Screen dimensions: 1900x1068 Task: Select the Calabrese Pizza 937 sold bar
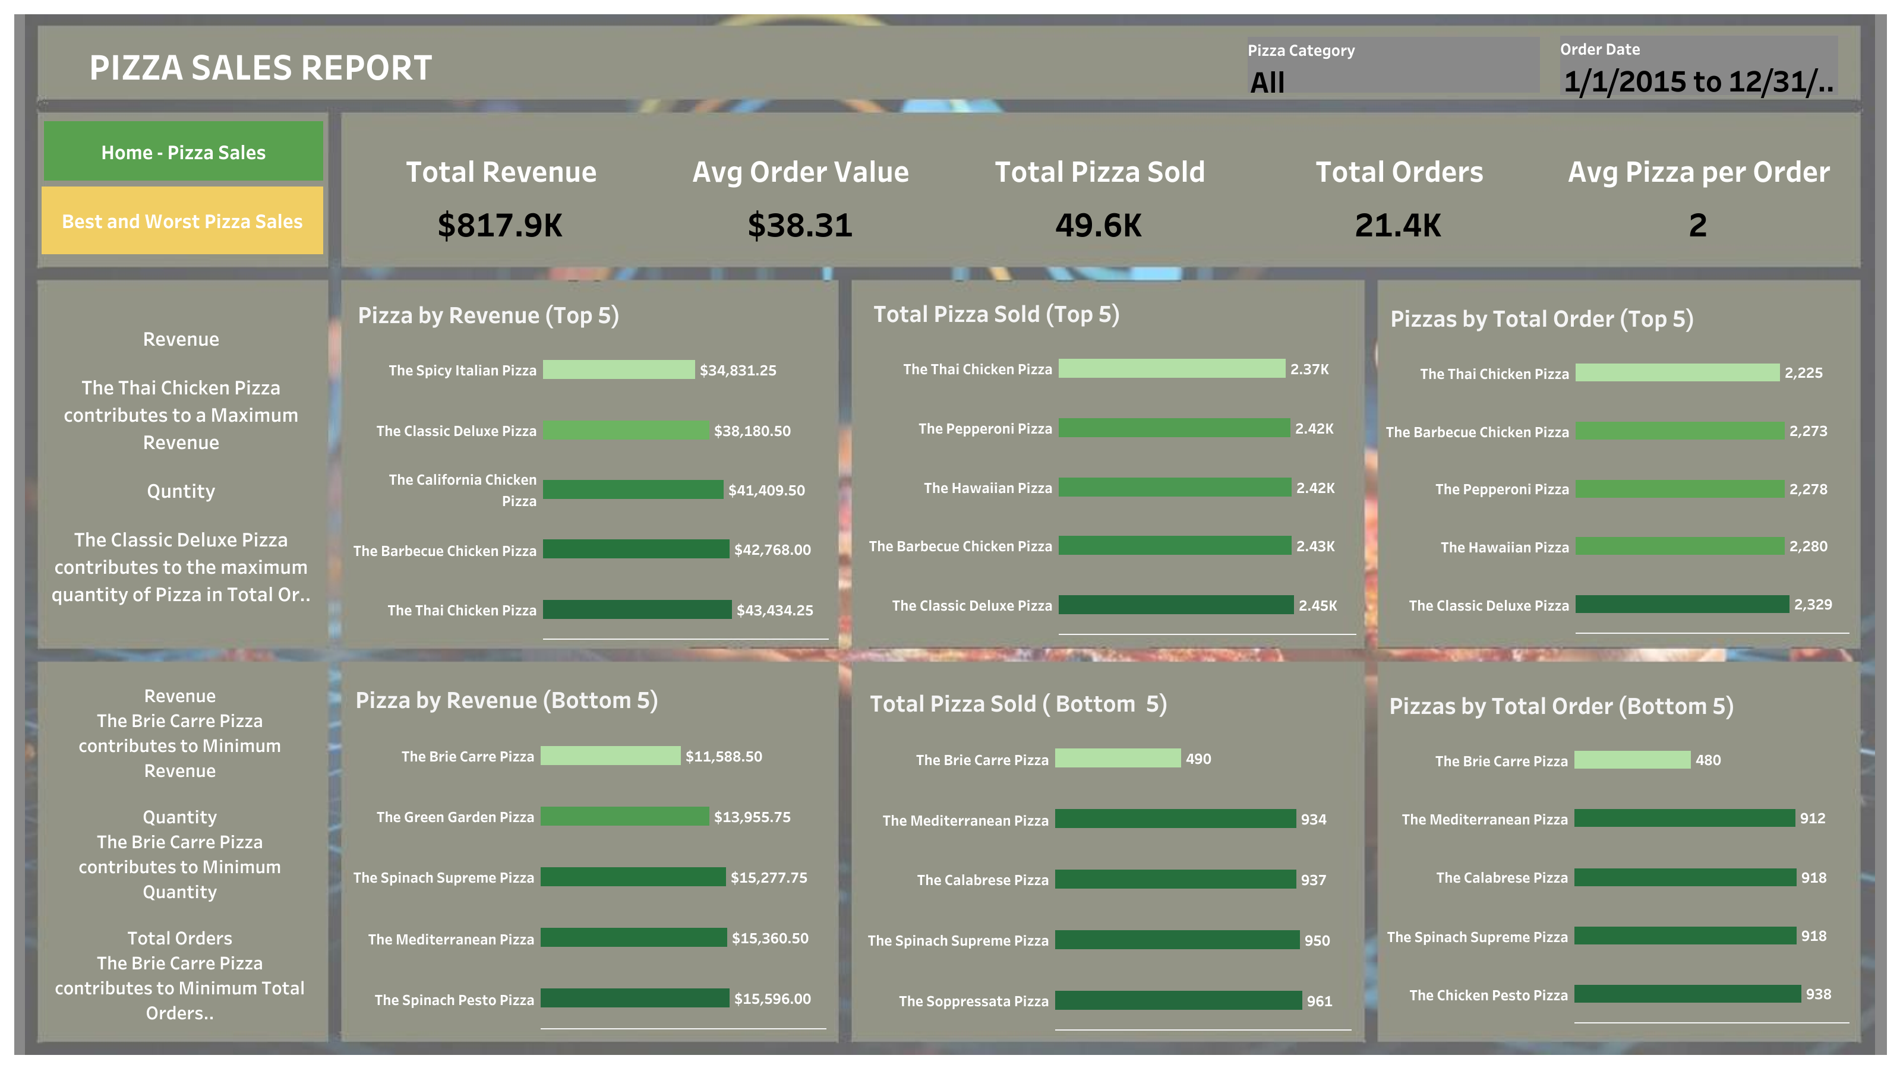pos(1175,879)
